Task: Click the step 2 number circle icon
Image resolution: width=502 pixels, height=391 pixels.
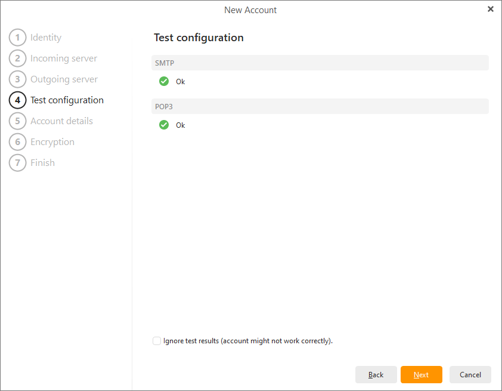Action: point(18,59)
